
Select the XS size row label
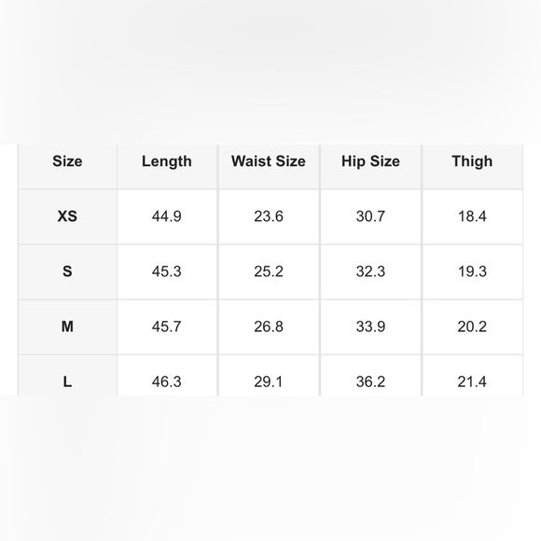67,216
